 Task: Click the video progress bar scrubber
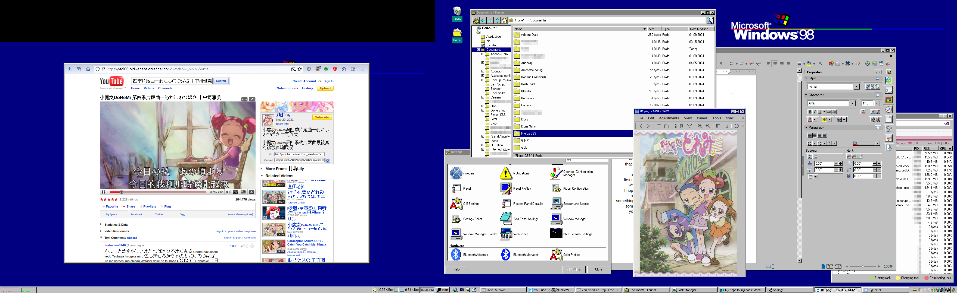pyautogui.click(x=122, y=192)
